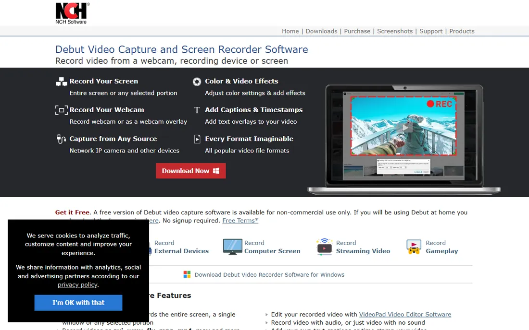Open the Products menu link
Image resolution: width=529 pixels, height=330 pixels.
[x=462, y=31]
